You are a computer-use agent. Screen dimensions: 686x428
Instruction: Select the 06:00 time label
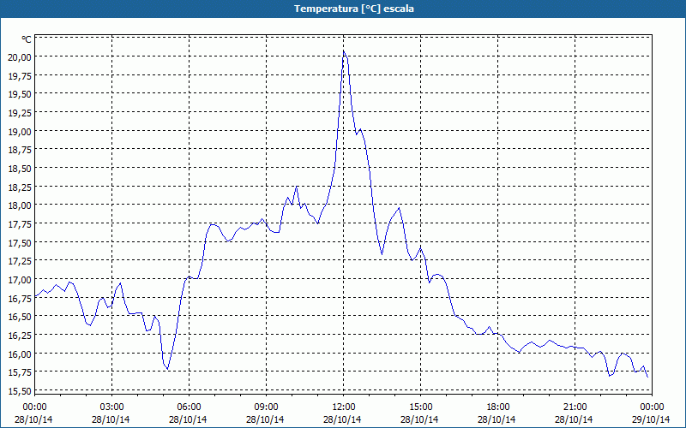[189, 407]
